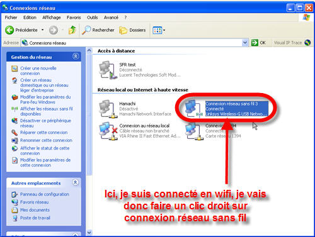Click the rename connection icon
The height and width of the screenshot is (237, 315).
point(14,140)
